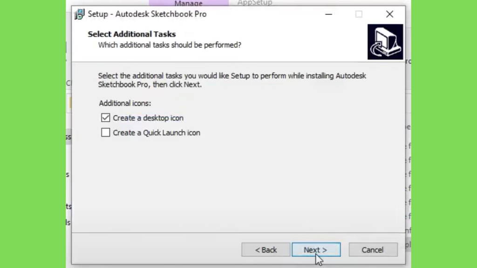477x268 pixels.
Task: Click the 'Create a desktop icon' label text
Action: (x=148, y=118)
